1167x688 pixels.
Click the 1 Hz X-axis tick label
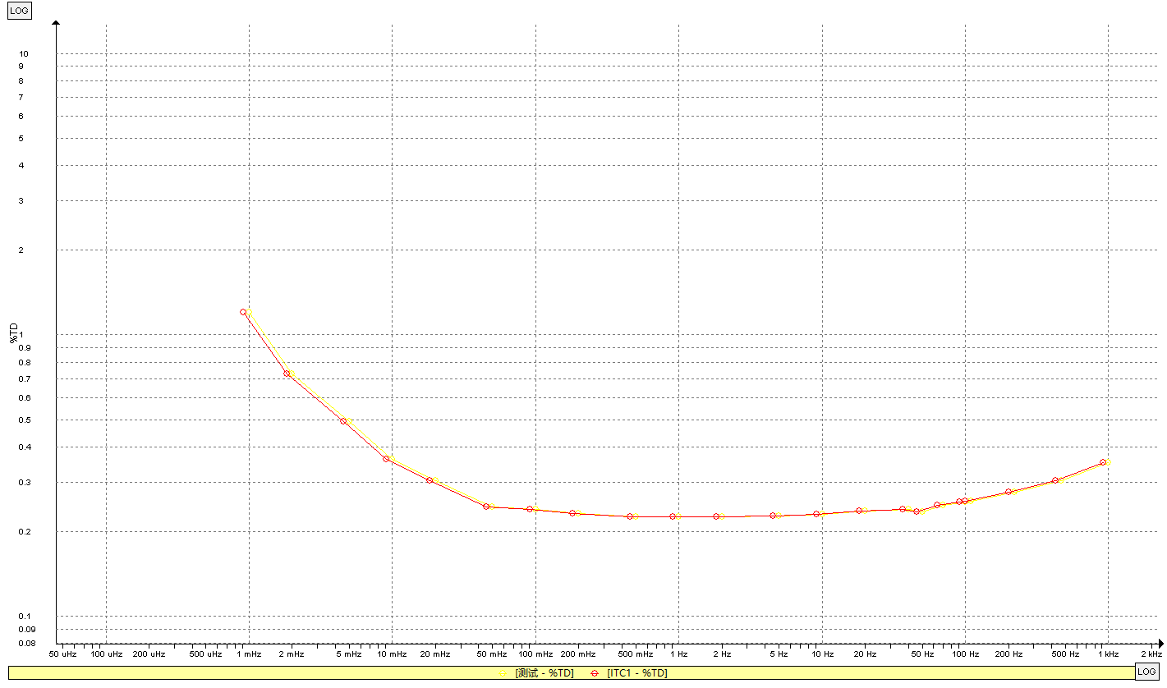[x=678, y=654]
